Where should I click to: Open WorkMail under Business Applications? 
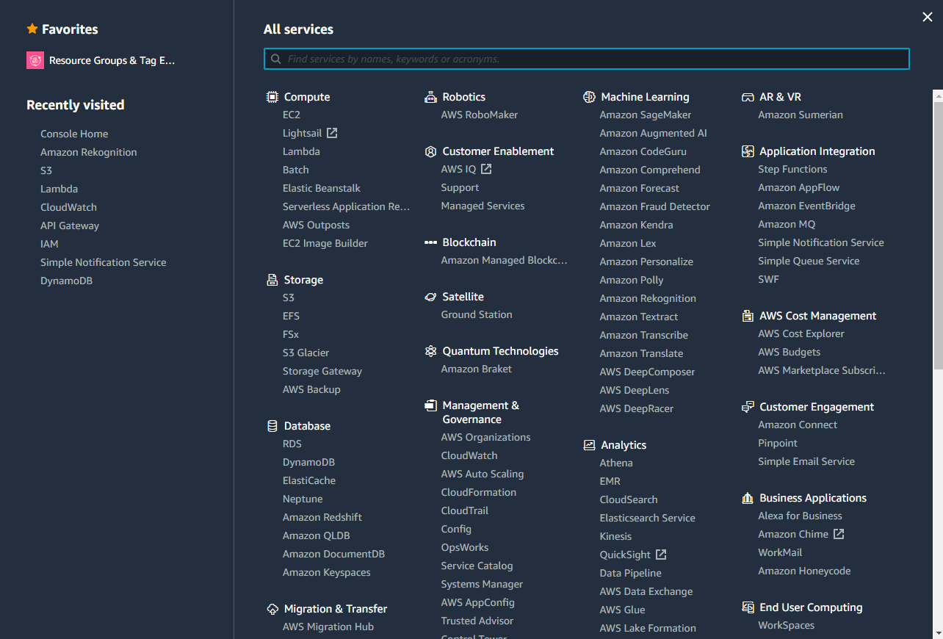[781, 552]
